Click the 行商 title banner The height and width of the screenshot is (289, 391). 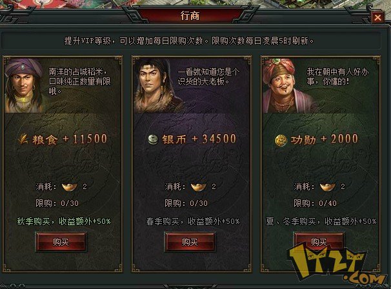tap(190, 15)
